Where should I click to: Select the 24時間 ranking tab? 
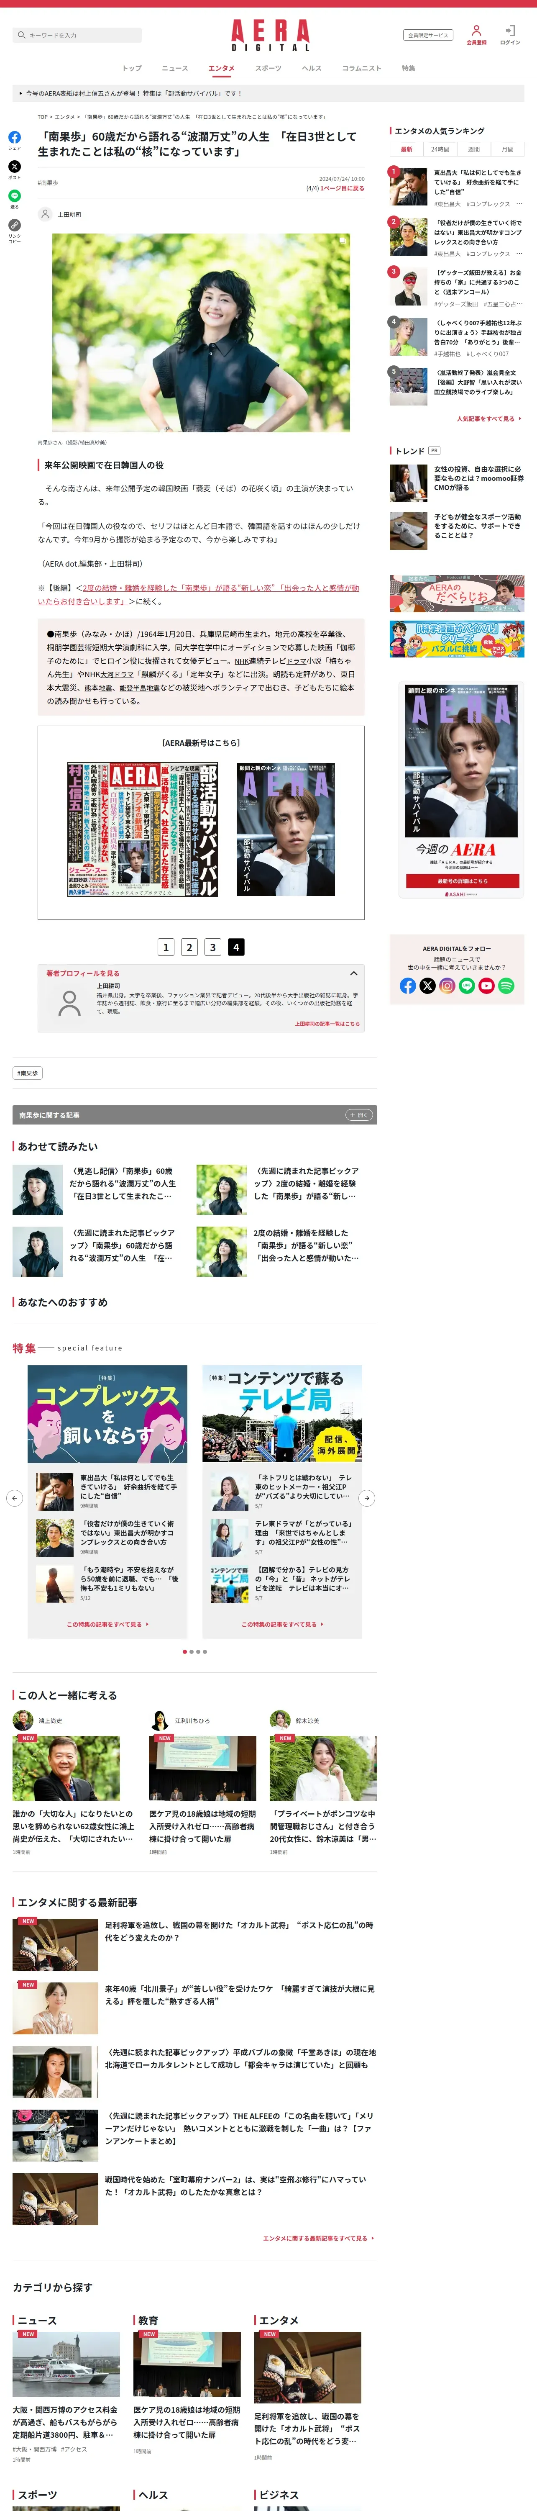[440, 149]
